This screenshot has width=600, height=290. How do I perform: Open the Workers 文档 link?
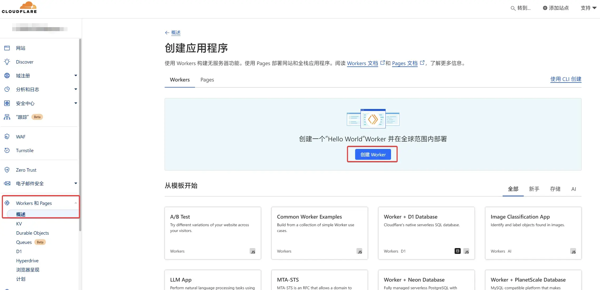click(x=362, y=63)
